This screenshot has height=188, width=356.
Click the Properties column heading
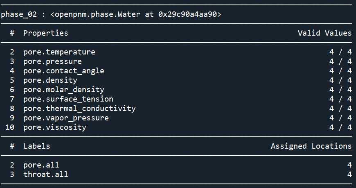[46, 33]
